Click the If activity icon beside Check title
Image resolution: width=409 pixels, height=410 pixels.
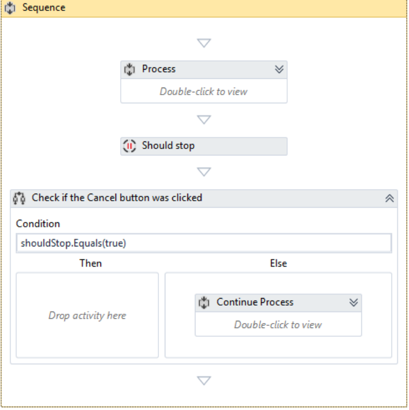click(x=19, y=198)
